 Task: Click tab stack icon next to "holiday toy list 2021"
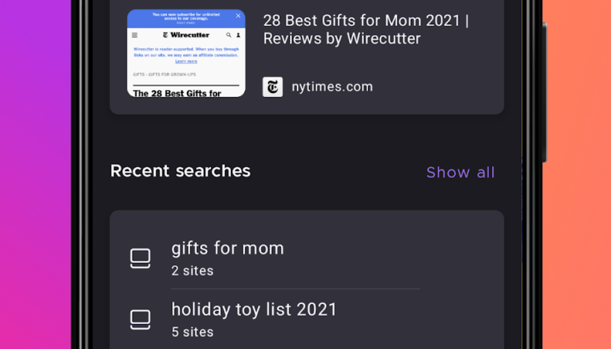point(141,319)
